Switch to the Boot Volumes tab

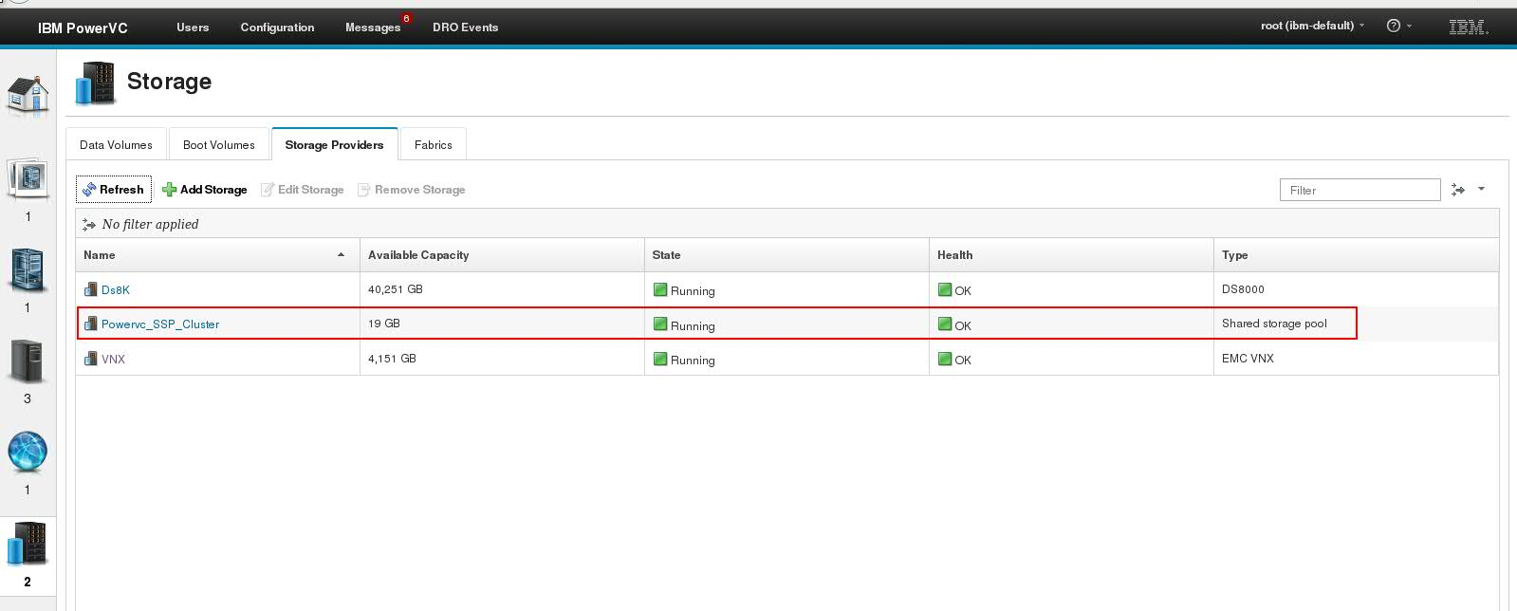click(x=219, y=144)
